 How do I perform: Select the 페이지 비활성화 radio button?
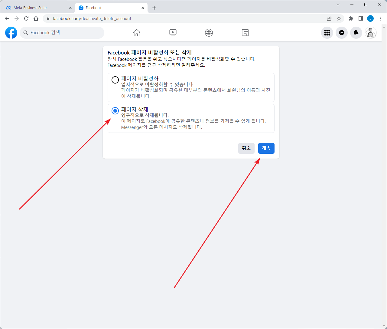[x=115, y=80]
